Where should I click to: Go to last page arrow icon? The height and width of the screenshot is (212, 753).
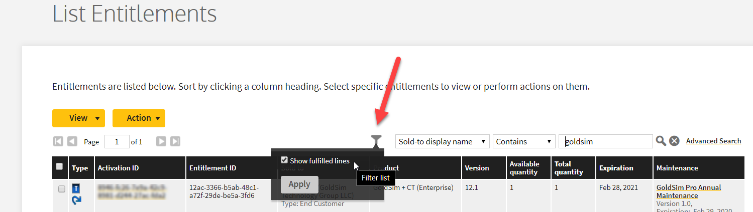pos(175,141)
